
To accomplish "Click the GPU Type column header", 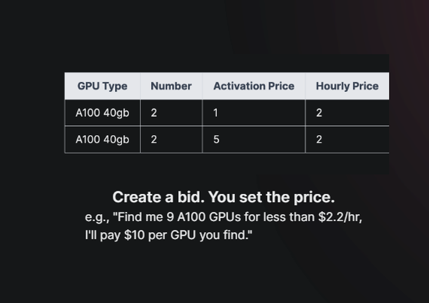I will tap(103, 86).
